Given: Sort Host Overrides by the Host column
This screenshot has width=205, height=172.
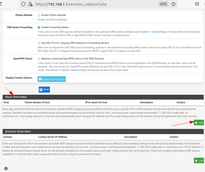Looking at the screenshot, I should coord(6,102).
